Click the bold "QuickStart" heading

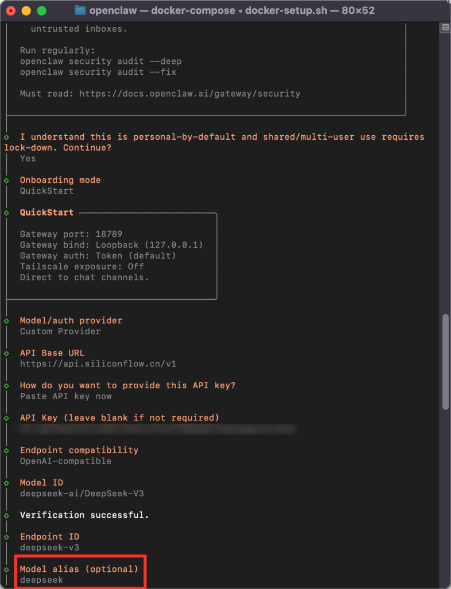[46, 212]
